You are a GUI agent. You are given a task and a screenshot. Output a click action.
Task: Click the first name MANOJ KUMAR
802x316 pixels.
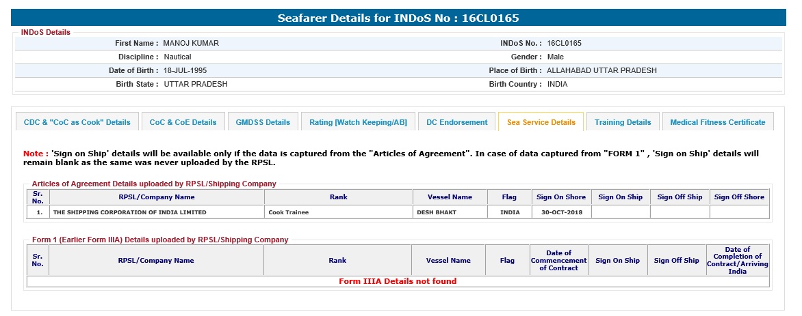tap(191, 43)
